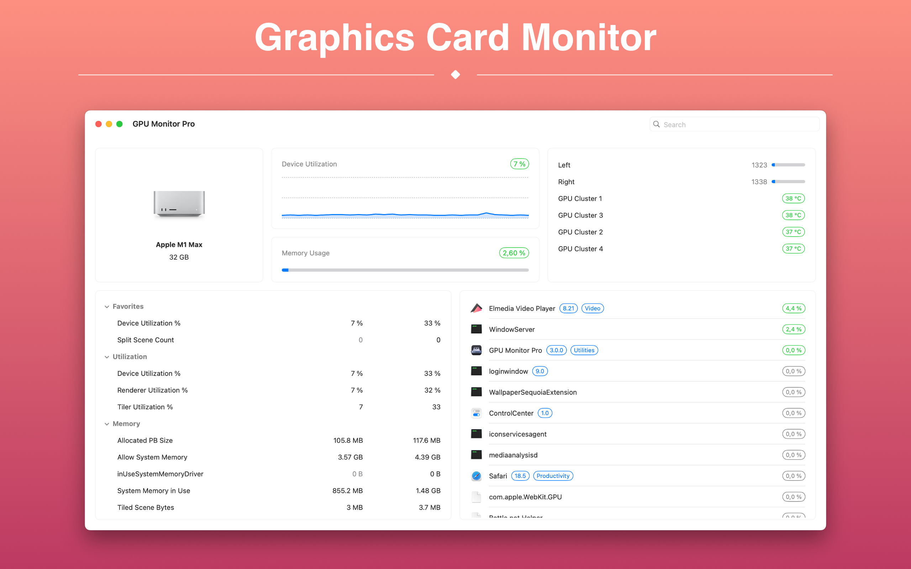Screen dimensions: 911x569
Task: Click Device Utilization % under Utilization
Action: [x=149, y=373]
